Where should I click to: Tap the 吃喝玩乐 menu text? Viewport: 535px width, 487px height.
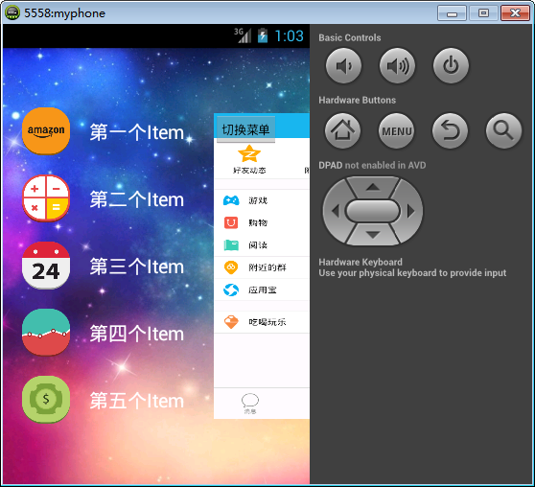click(x=267, y=322)
